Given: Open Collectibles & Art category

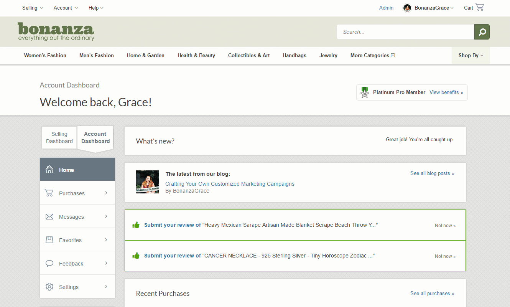Looking at the screenshot, I should pyautogui.click(x=249, y=55).
